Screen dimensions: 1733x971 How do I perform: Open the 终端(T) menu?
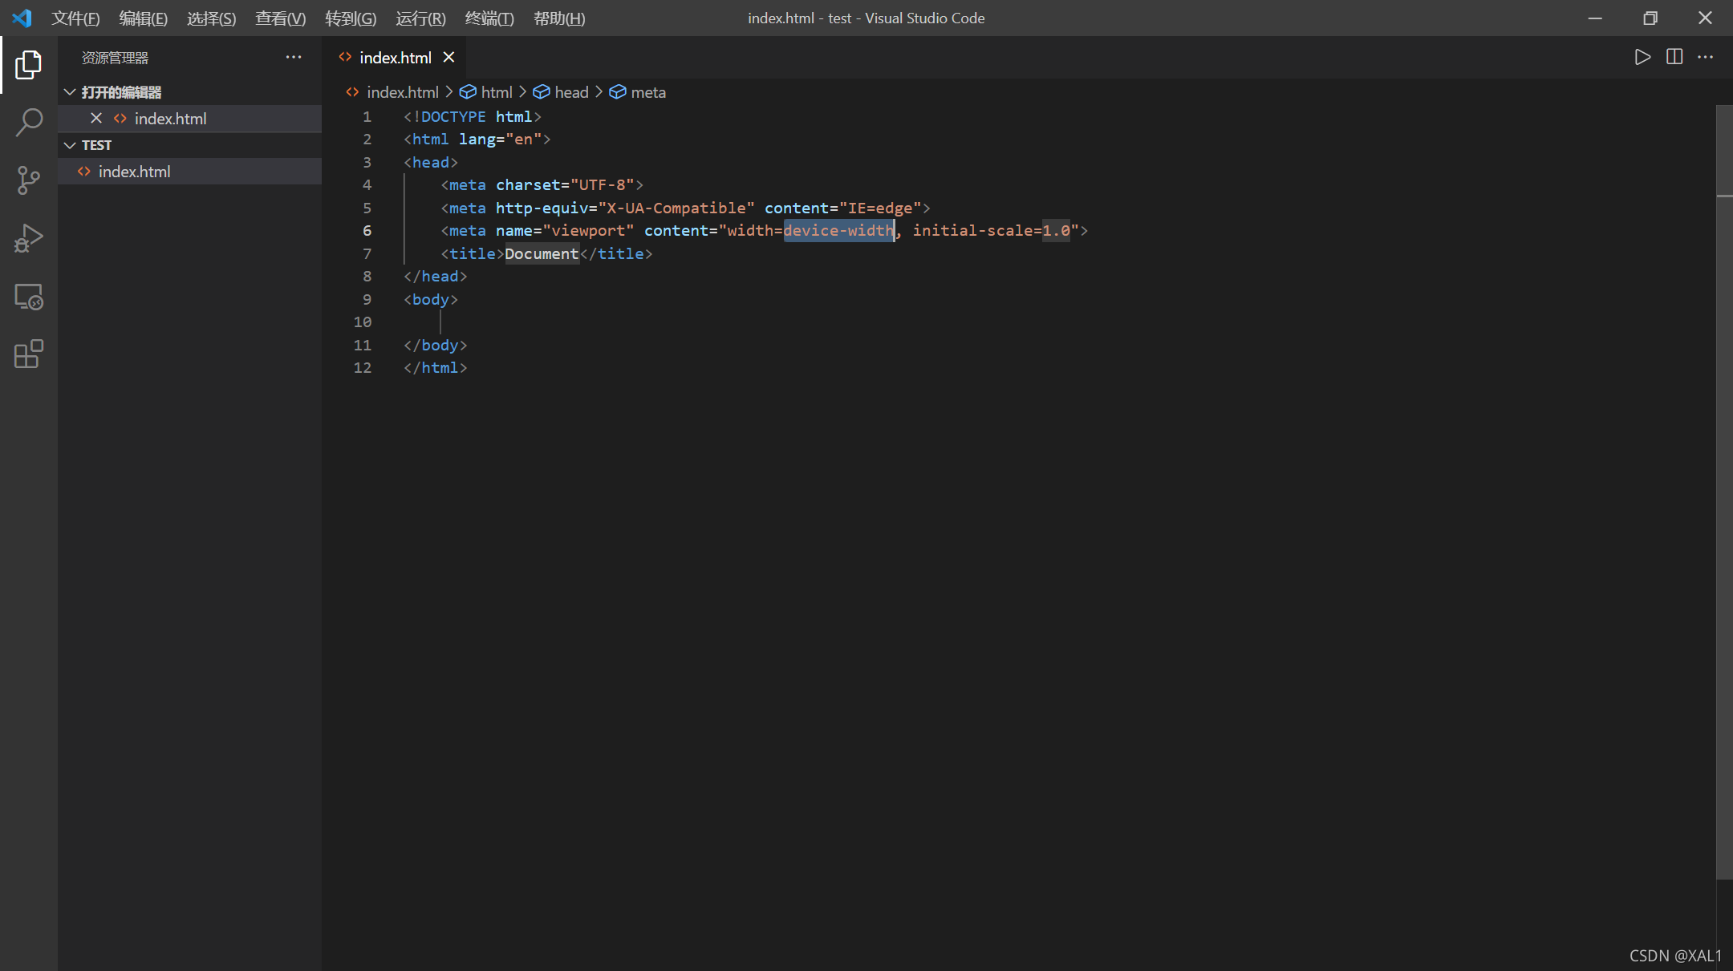click(x=489, y=18)
